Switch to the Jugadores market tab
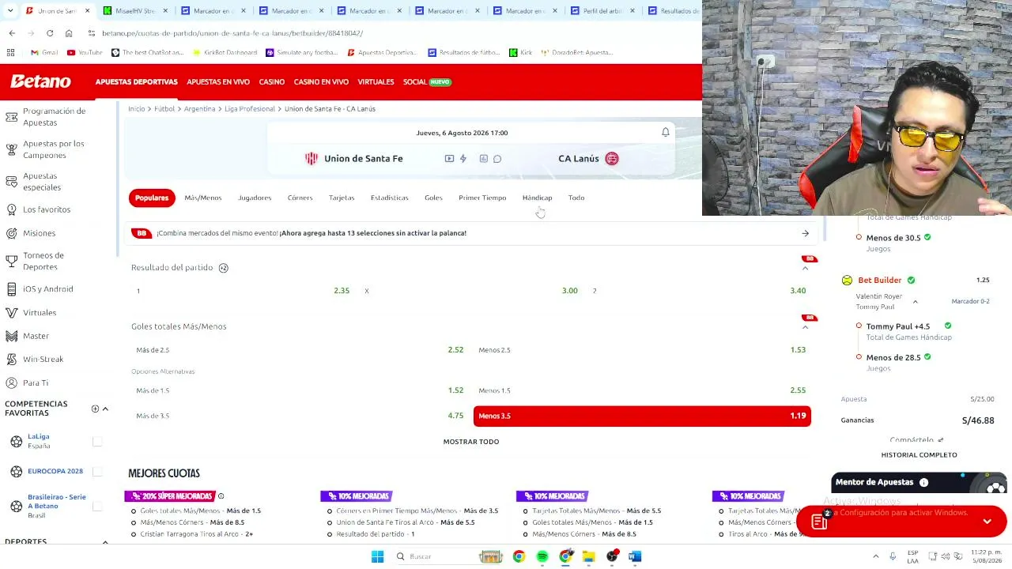This screenshot has width=1012, height=569. click(255, 198)
